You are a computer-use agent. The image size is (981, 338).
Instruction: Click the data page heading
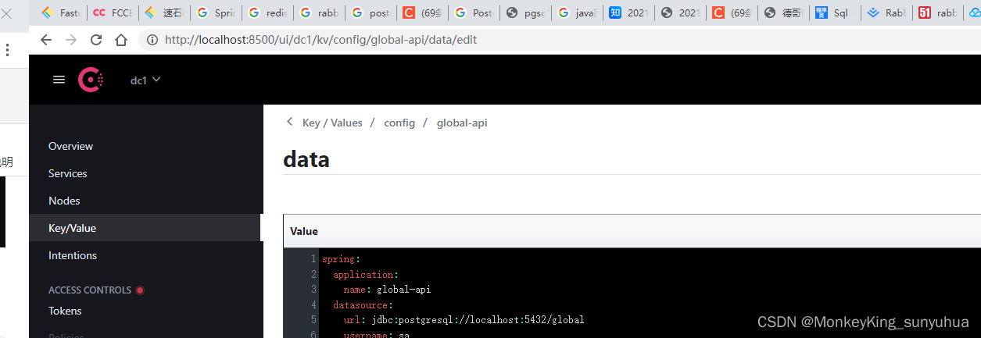[x=306, y=159]
